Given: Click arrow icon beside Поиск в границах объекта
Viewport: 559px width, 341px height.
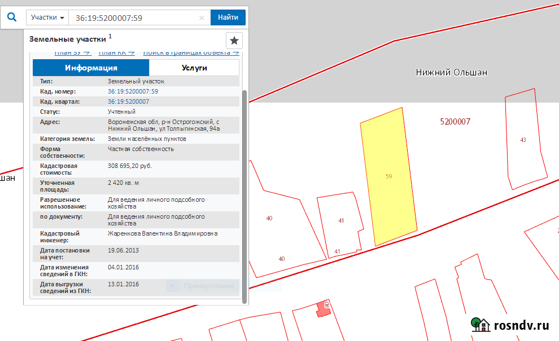Looking at the screenshot, I should [x=235, y=51].
